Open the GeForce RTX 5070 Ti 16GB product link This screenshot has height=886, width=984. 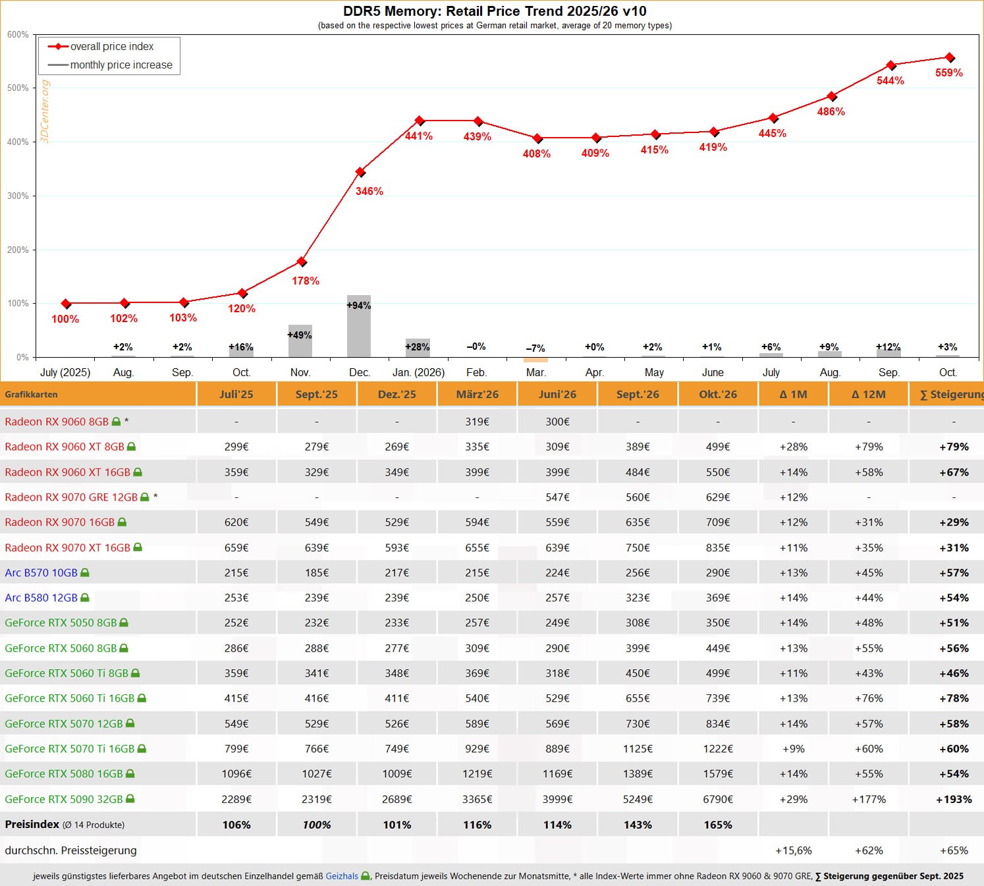coord(69,749)
